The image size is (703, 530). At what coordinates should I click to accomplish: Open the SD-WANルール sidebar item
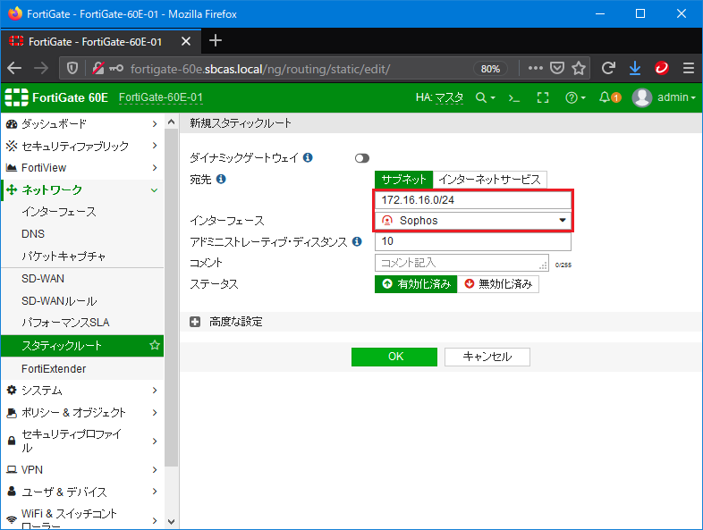[x=82, y=301]
